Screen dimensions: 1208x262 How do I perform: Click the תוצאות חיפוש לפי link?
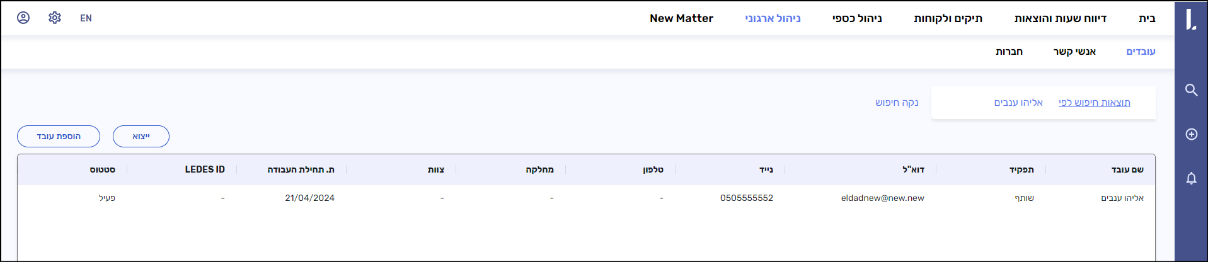point(1094,103)
